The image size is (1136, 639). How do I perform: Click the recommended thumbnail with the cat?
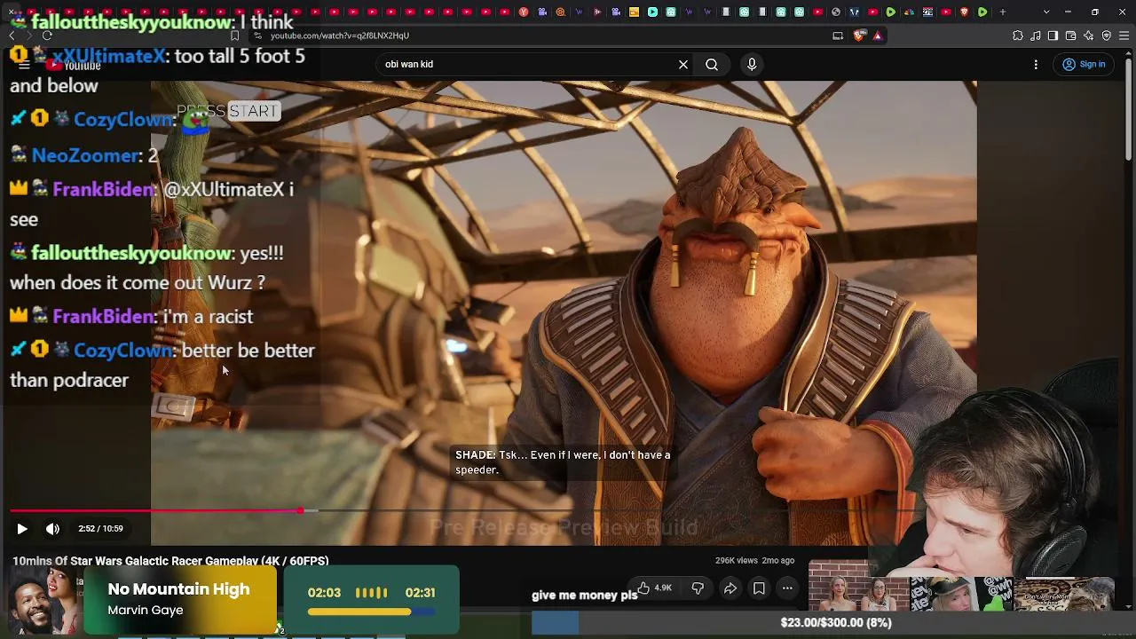pos(1063,594)
